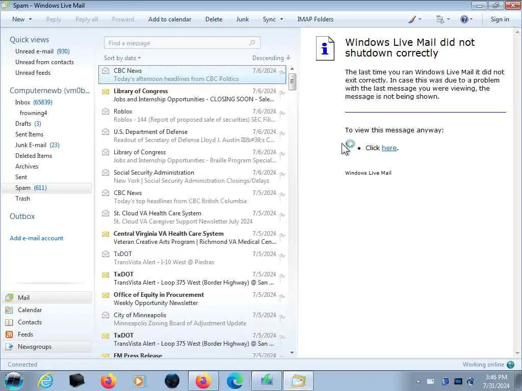
Task: Click the Mail icon in bottom navigation
Action: point(9,297)
